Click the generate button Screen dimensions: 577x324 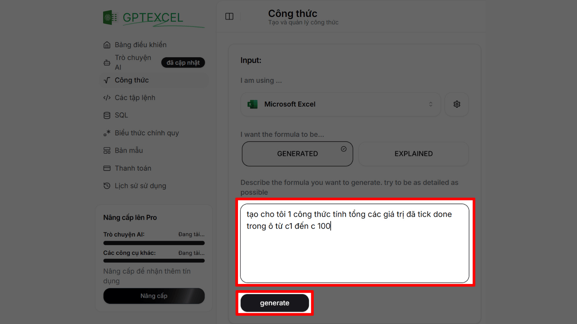[275, 303]
